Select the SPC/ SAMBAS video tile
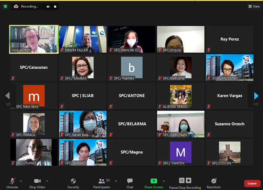 coord(83,67)
